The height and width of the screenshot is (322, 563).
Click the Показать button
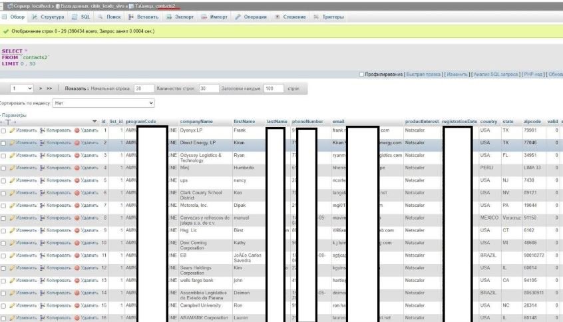coord(77,88)
